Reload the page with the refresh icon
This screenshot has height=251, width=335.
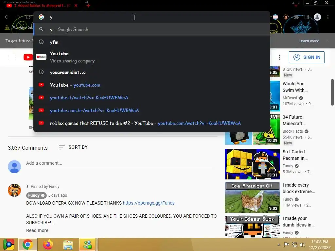click(28, 17)
